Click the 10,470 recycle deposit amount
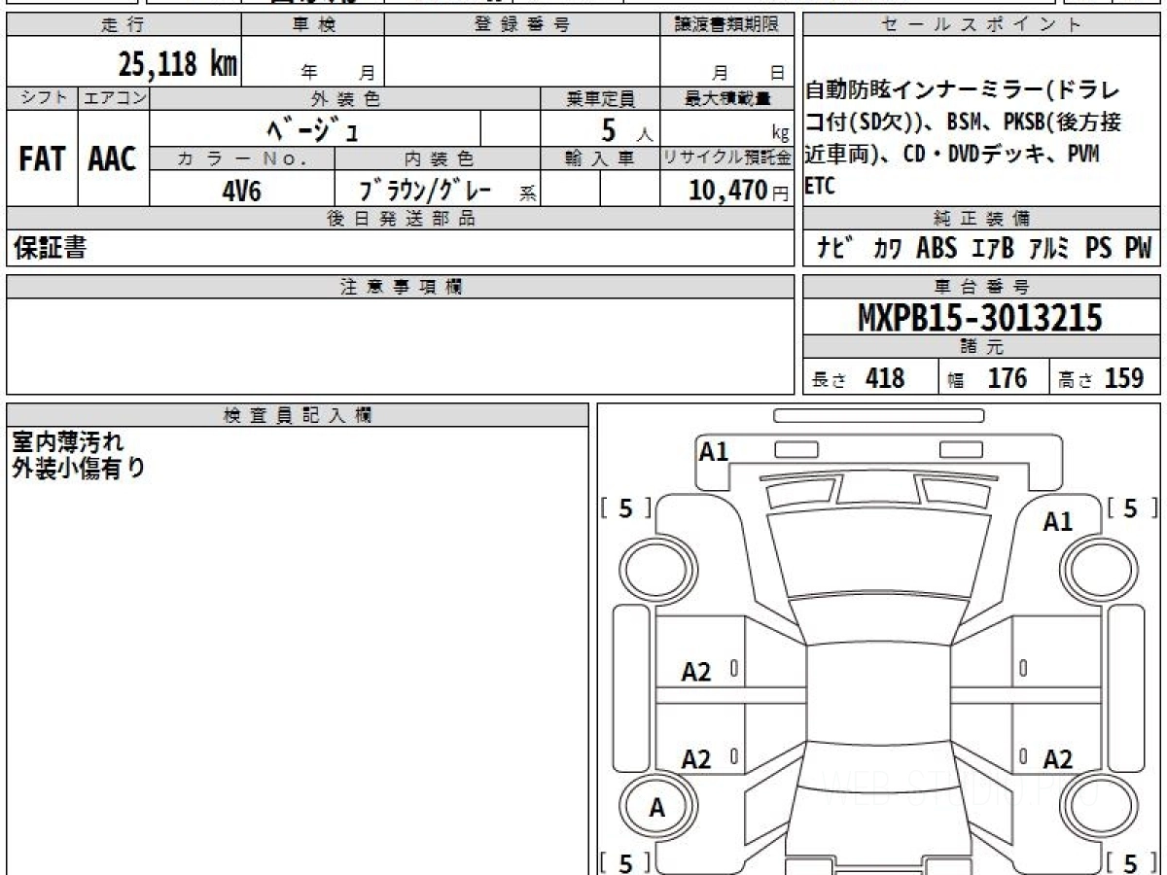Screen dimensions: 1167x875 [727, 191]
